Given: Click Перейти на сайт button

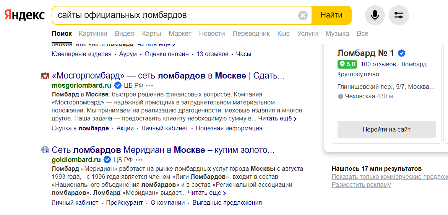Looking at the screenshot, I should [386, 130].
